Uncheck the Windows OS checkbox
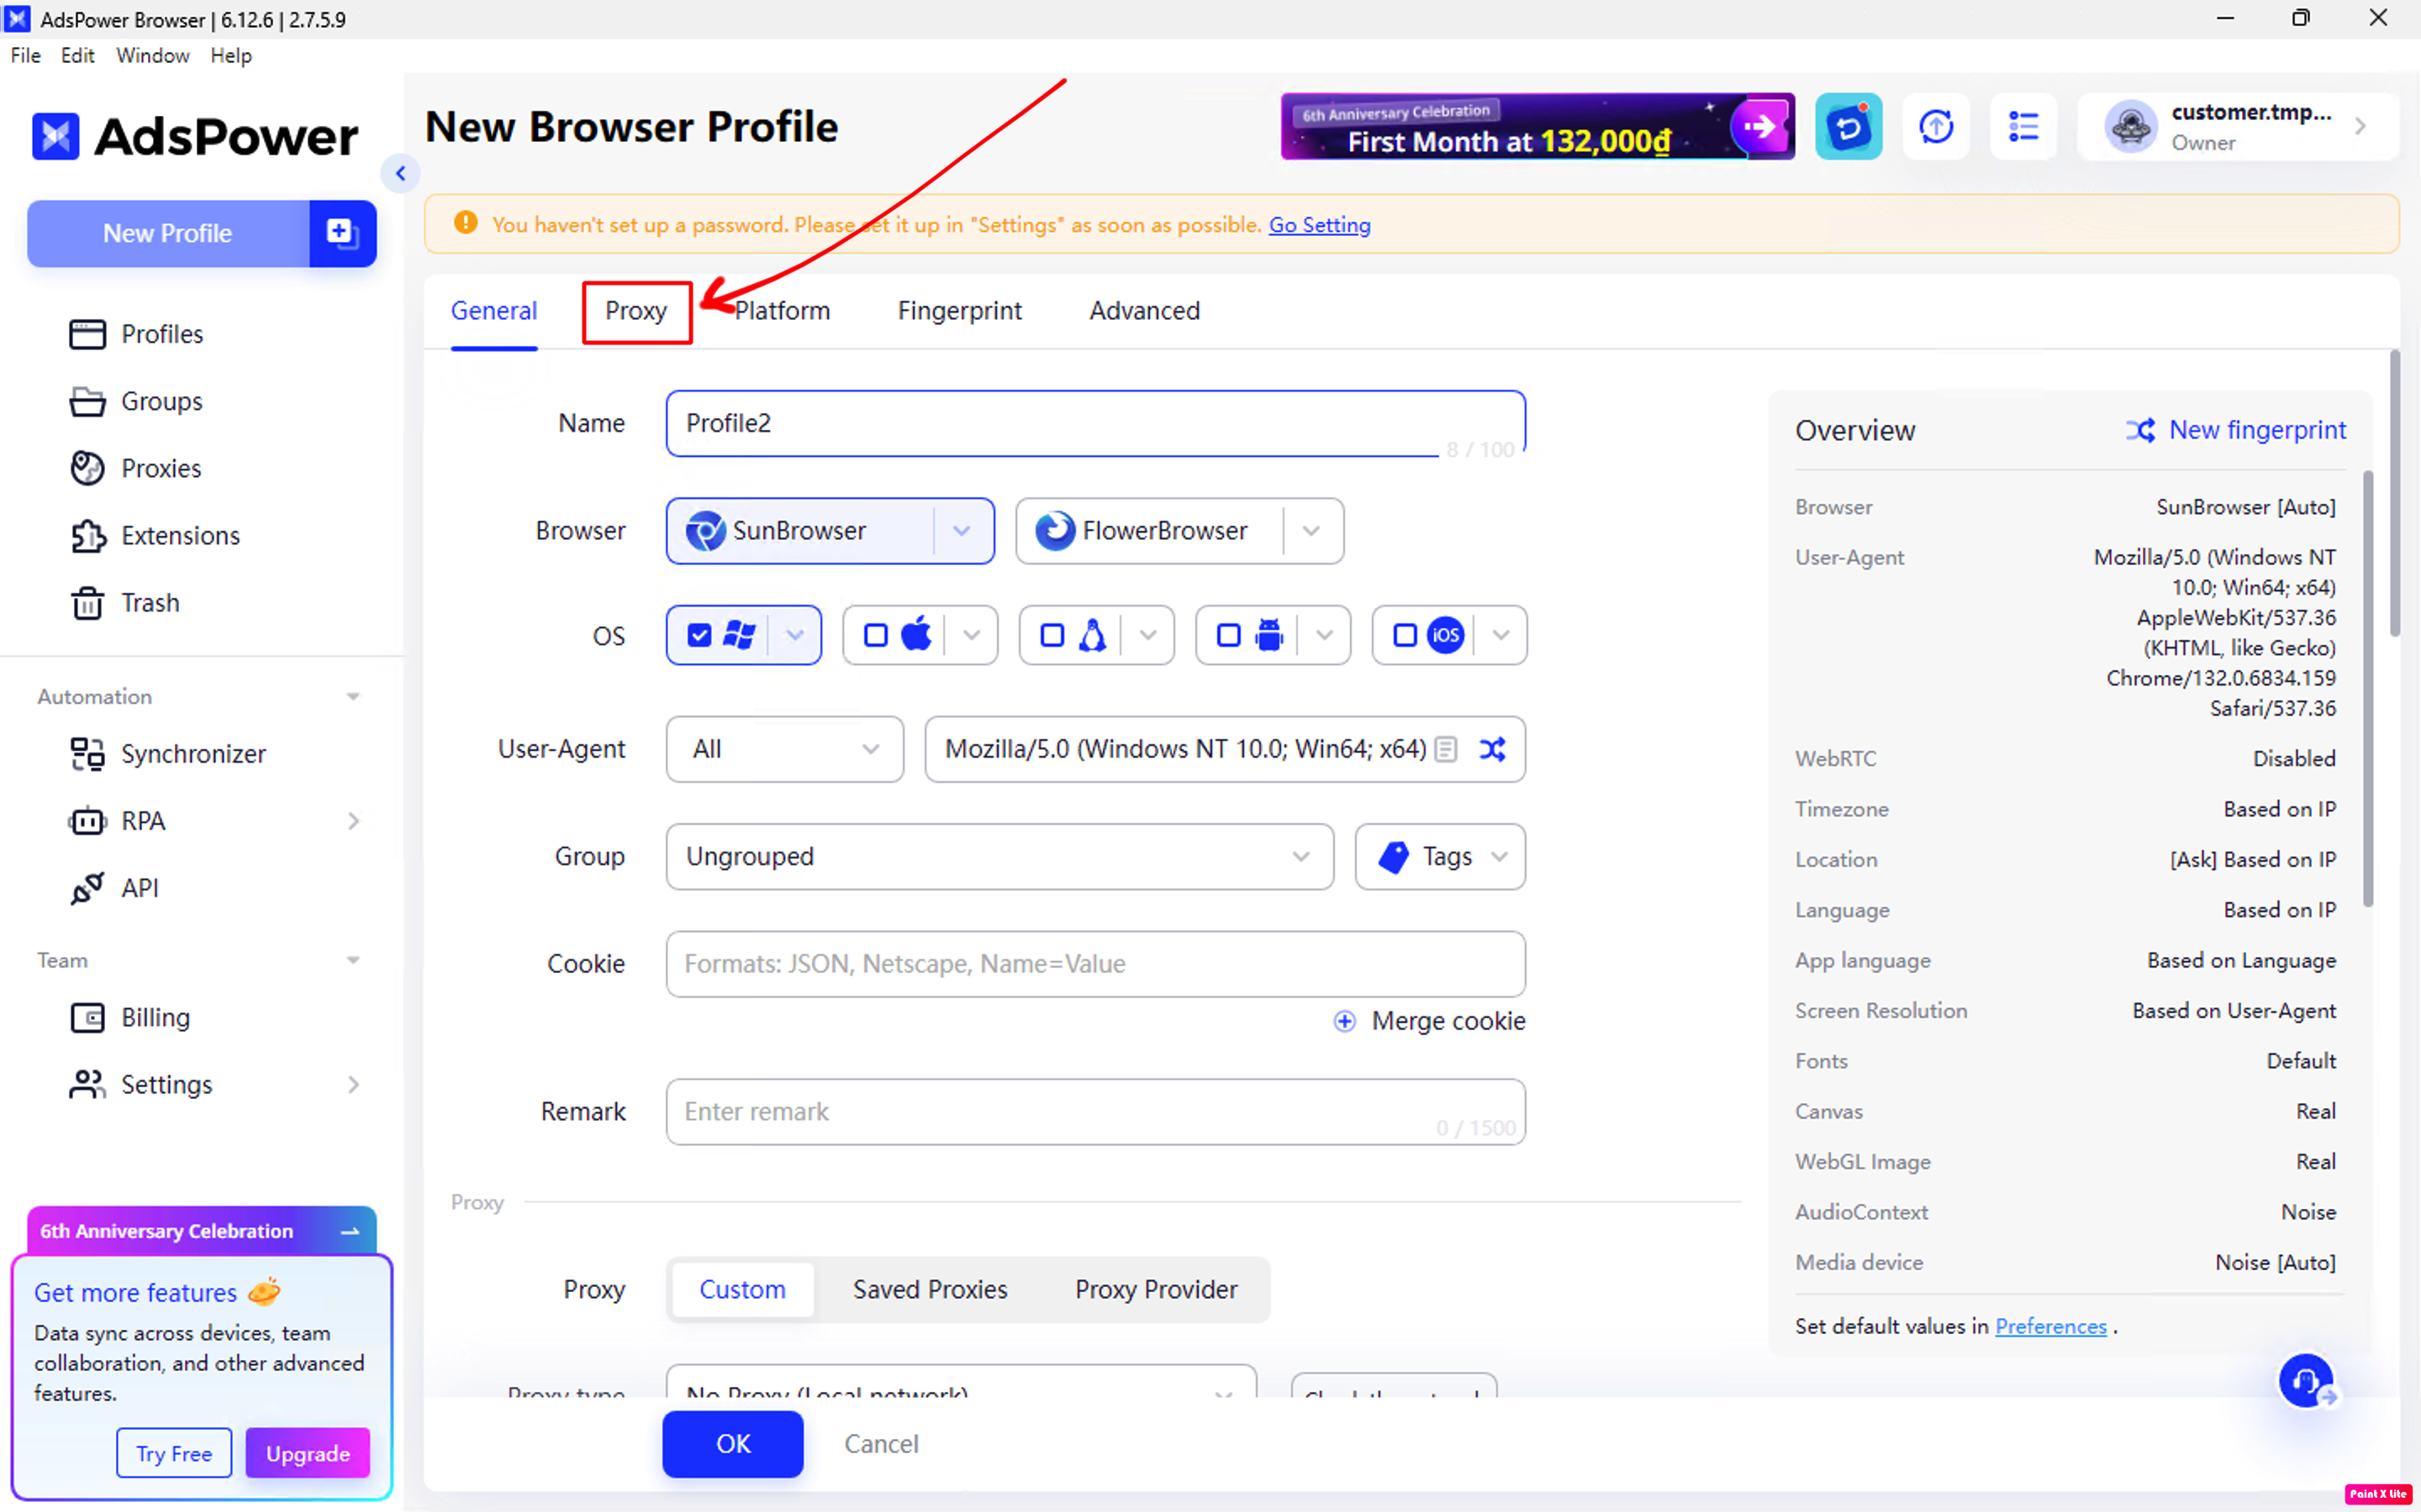The height and width of the screenshot is (1512, 2421). [699, 635]
